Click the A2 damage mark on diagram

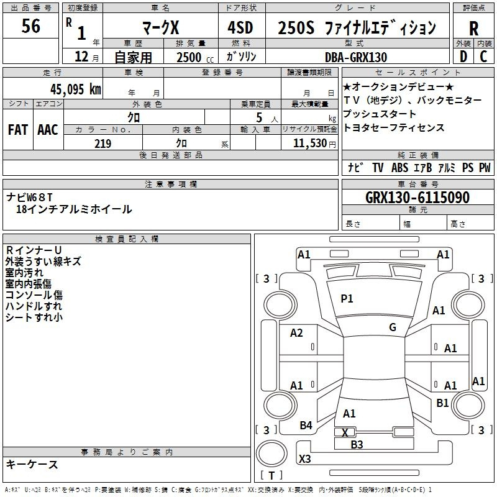click(x=296, y=333)
